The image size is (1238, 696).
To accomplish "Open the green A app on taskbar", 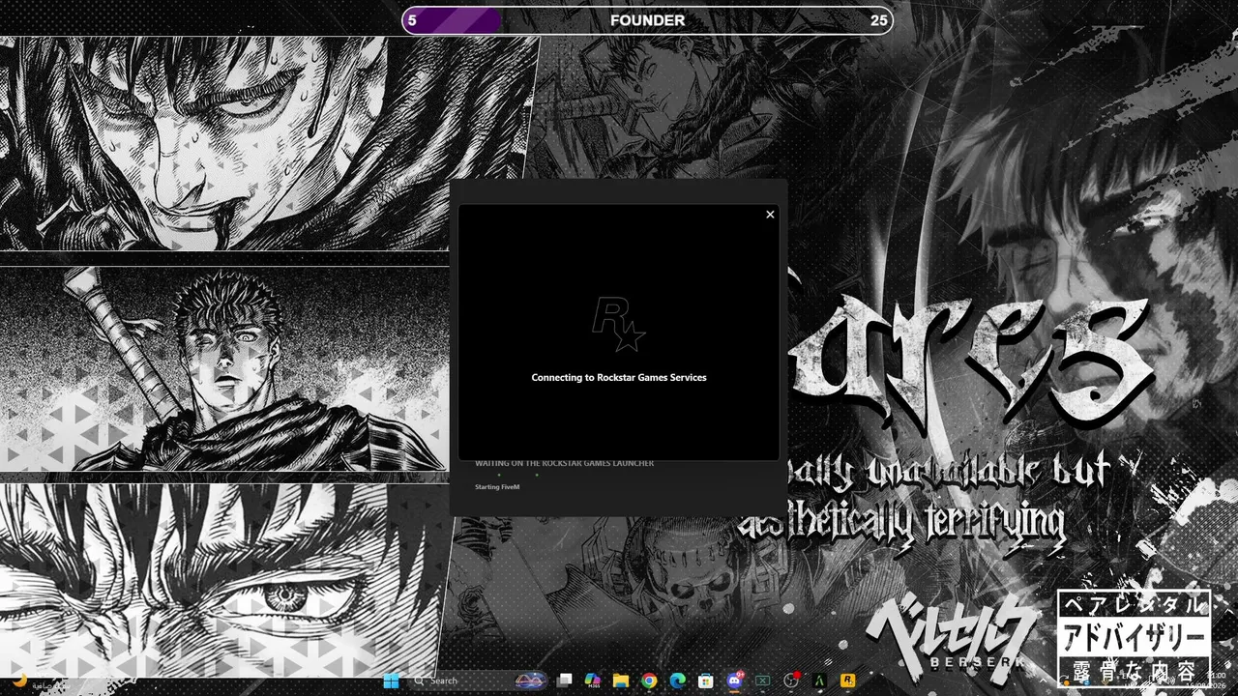I will (x=819, y=681).
